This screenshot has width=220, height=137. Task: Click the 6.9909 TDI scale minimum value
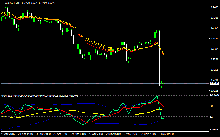coord(214,129)
